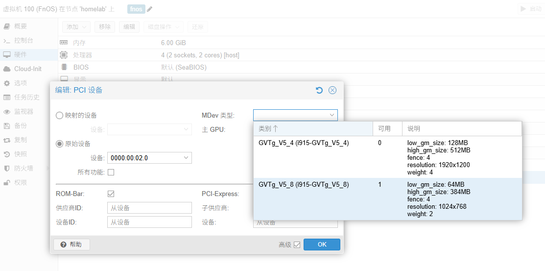The height and width of the screenshot is (271, 545).
Task: Close the PCI device edit dialog
Action: (332, 90)
